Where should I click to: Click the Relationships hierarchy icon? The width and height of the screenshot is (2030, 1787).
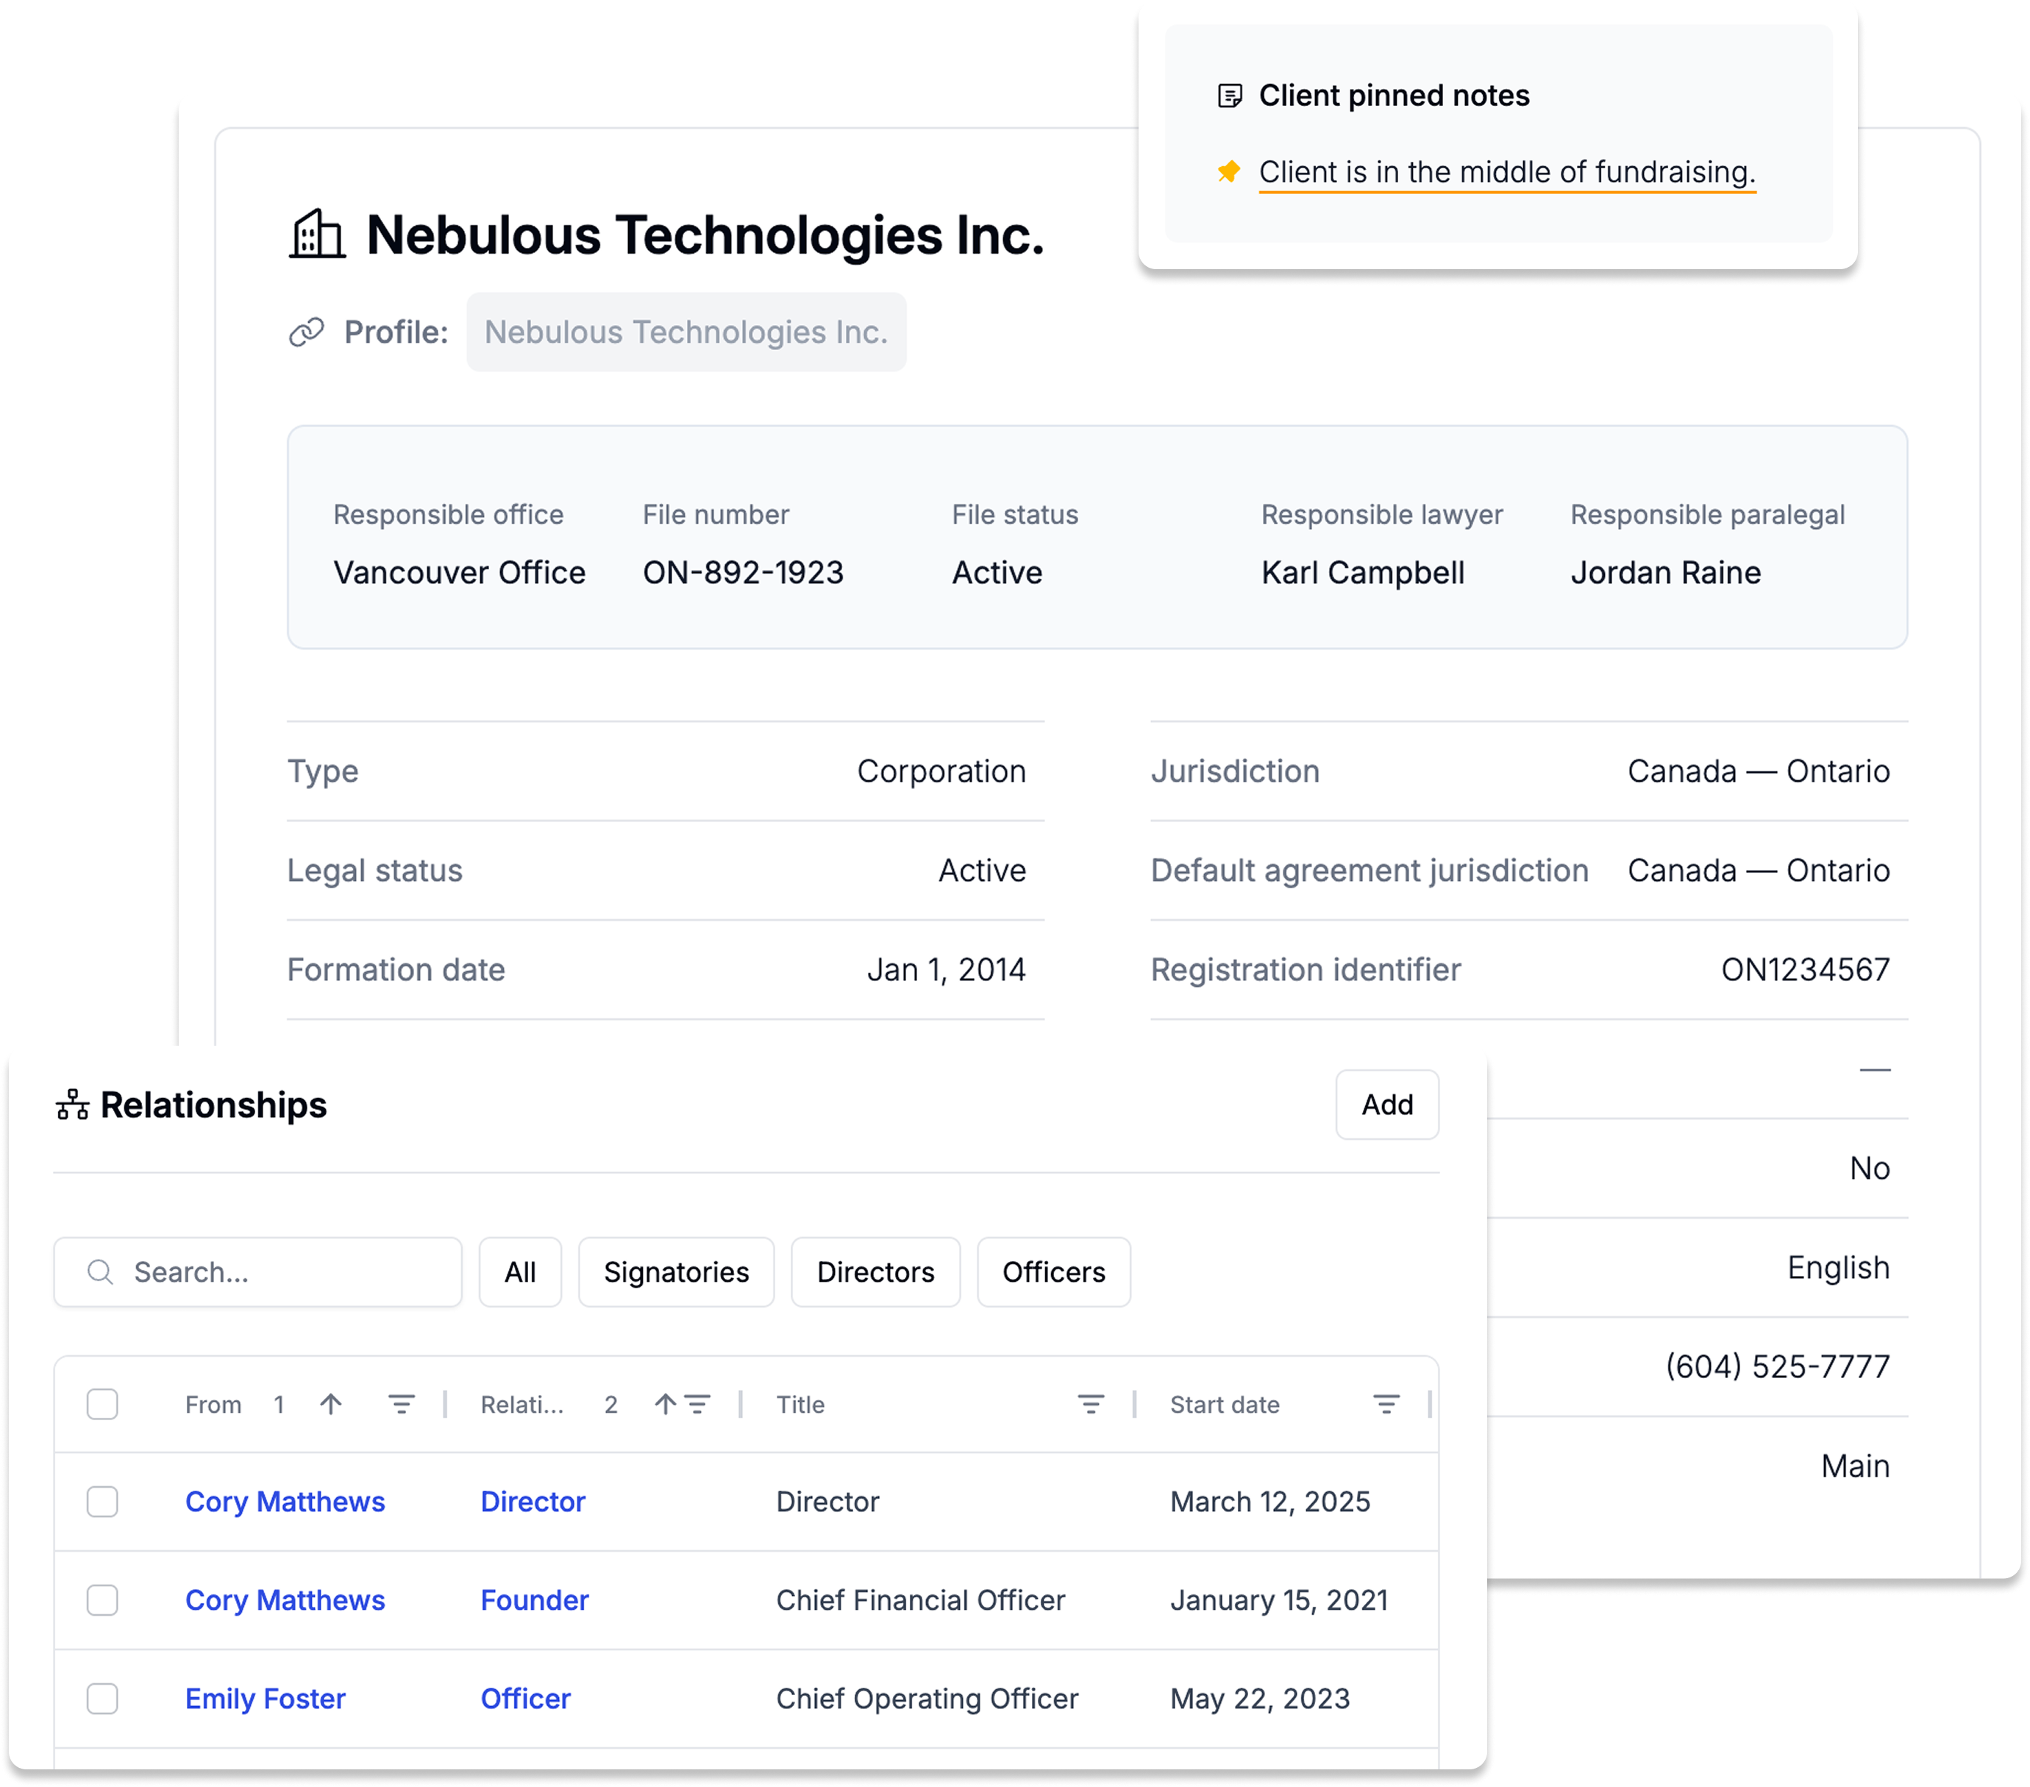[73, 1105]
